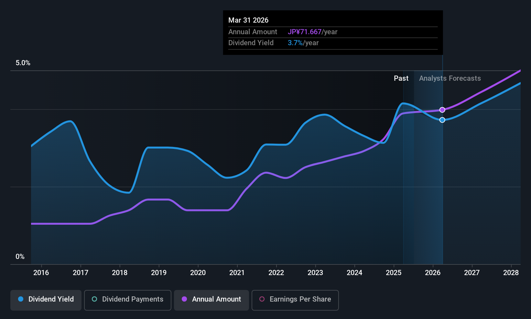Click the 2025 x-axis year label
Image resolution: width=531 pixels, height=319 pixels.
(x=394, y=273)
